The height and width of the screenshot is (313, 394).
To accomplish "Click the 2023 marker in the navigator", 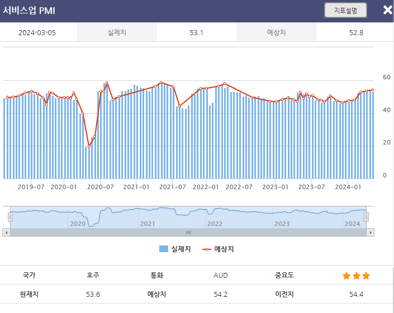I will pos(282,224).
